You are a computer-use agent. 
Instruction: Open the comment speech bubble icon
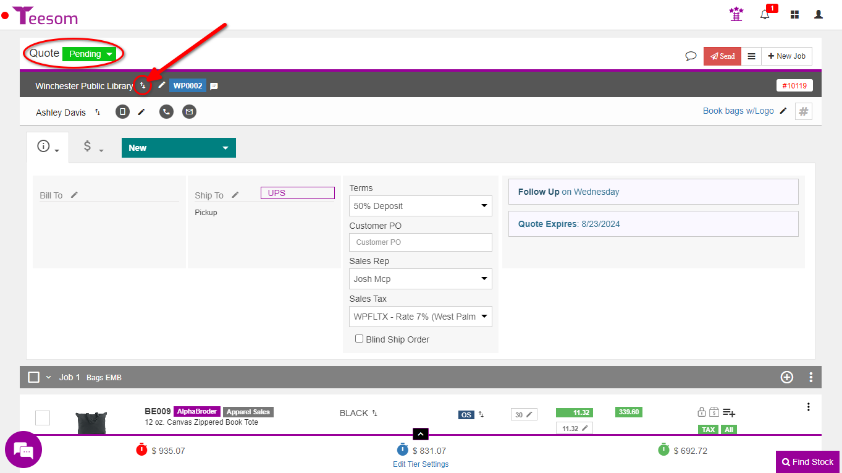[691, 56]
